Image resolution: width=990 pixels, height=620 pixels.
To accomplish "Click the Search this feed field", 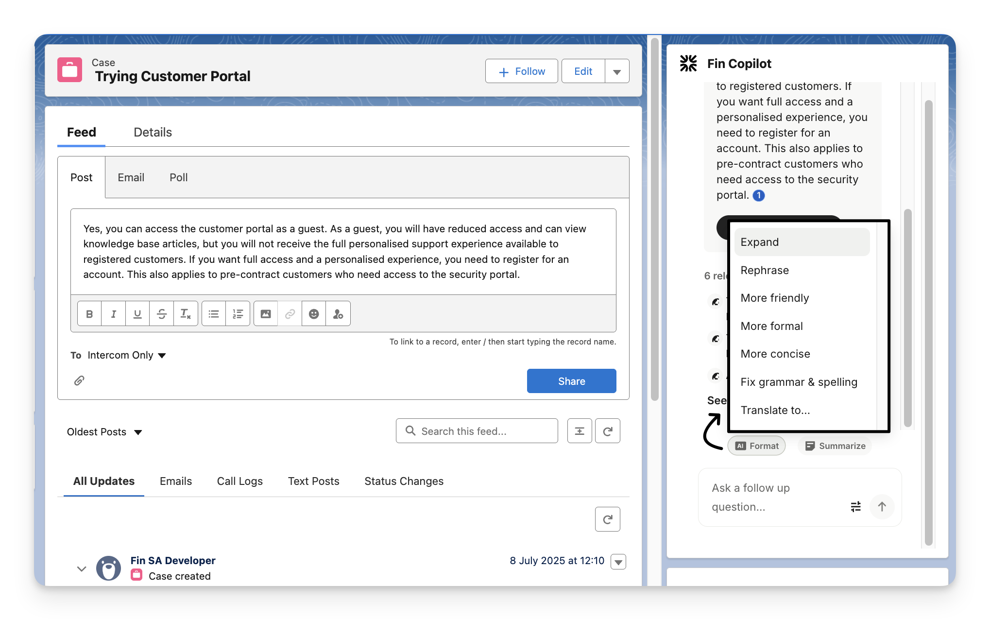I will [477, 431].
